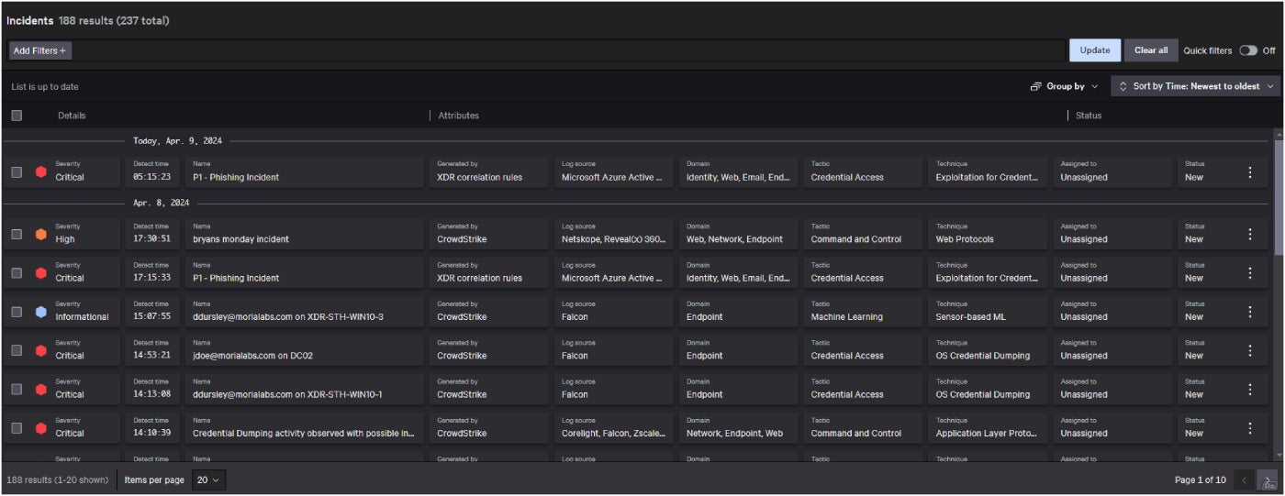Click the High severity orange hexagon icon
Viewport: 1285px width, 496px height.
pyautogui.click(x=41, y=234)
